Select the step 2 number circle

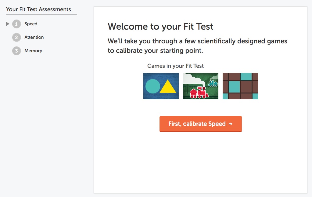16,37
